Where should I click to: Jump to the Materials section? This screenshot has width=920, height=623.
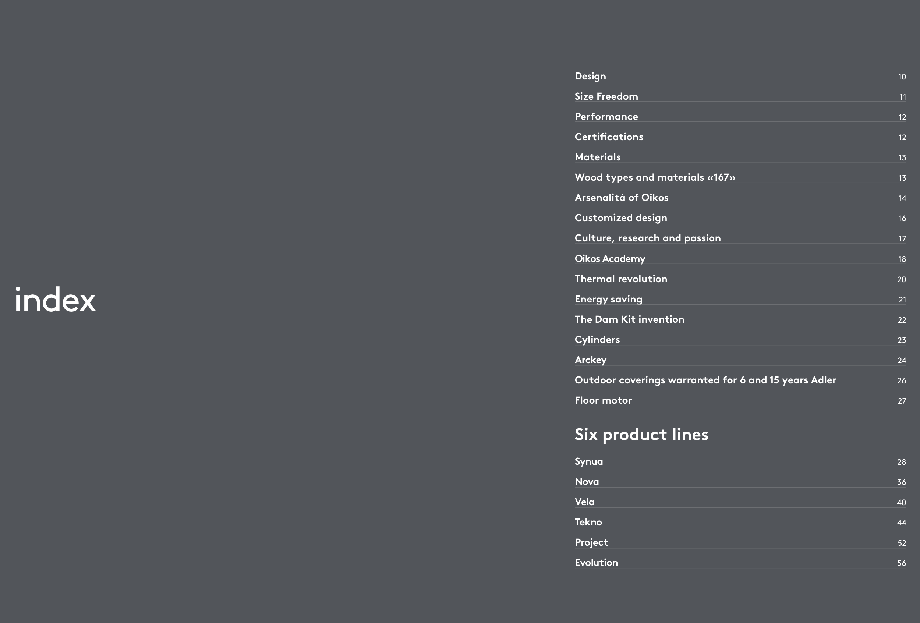point(597,157)
